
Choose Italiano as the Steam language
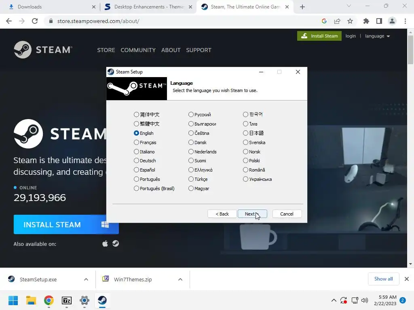[136, 152]
